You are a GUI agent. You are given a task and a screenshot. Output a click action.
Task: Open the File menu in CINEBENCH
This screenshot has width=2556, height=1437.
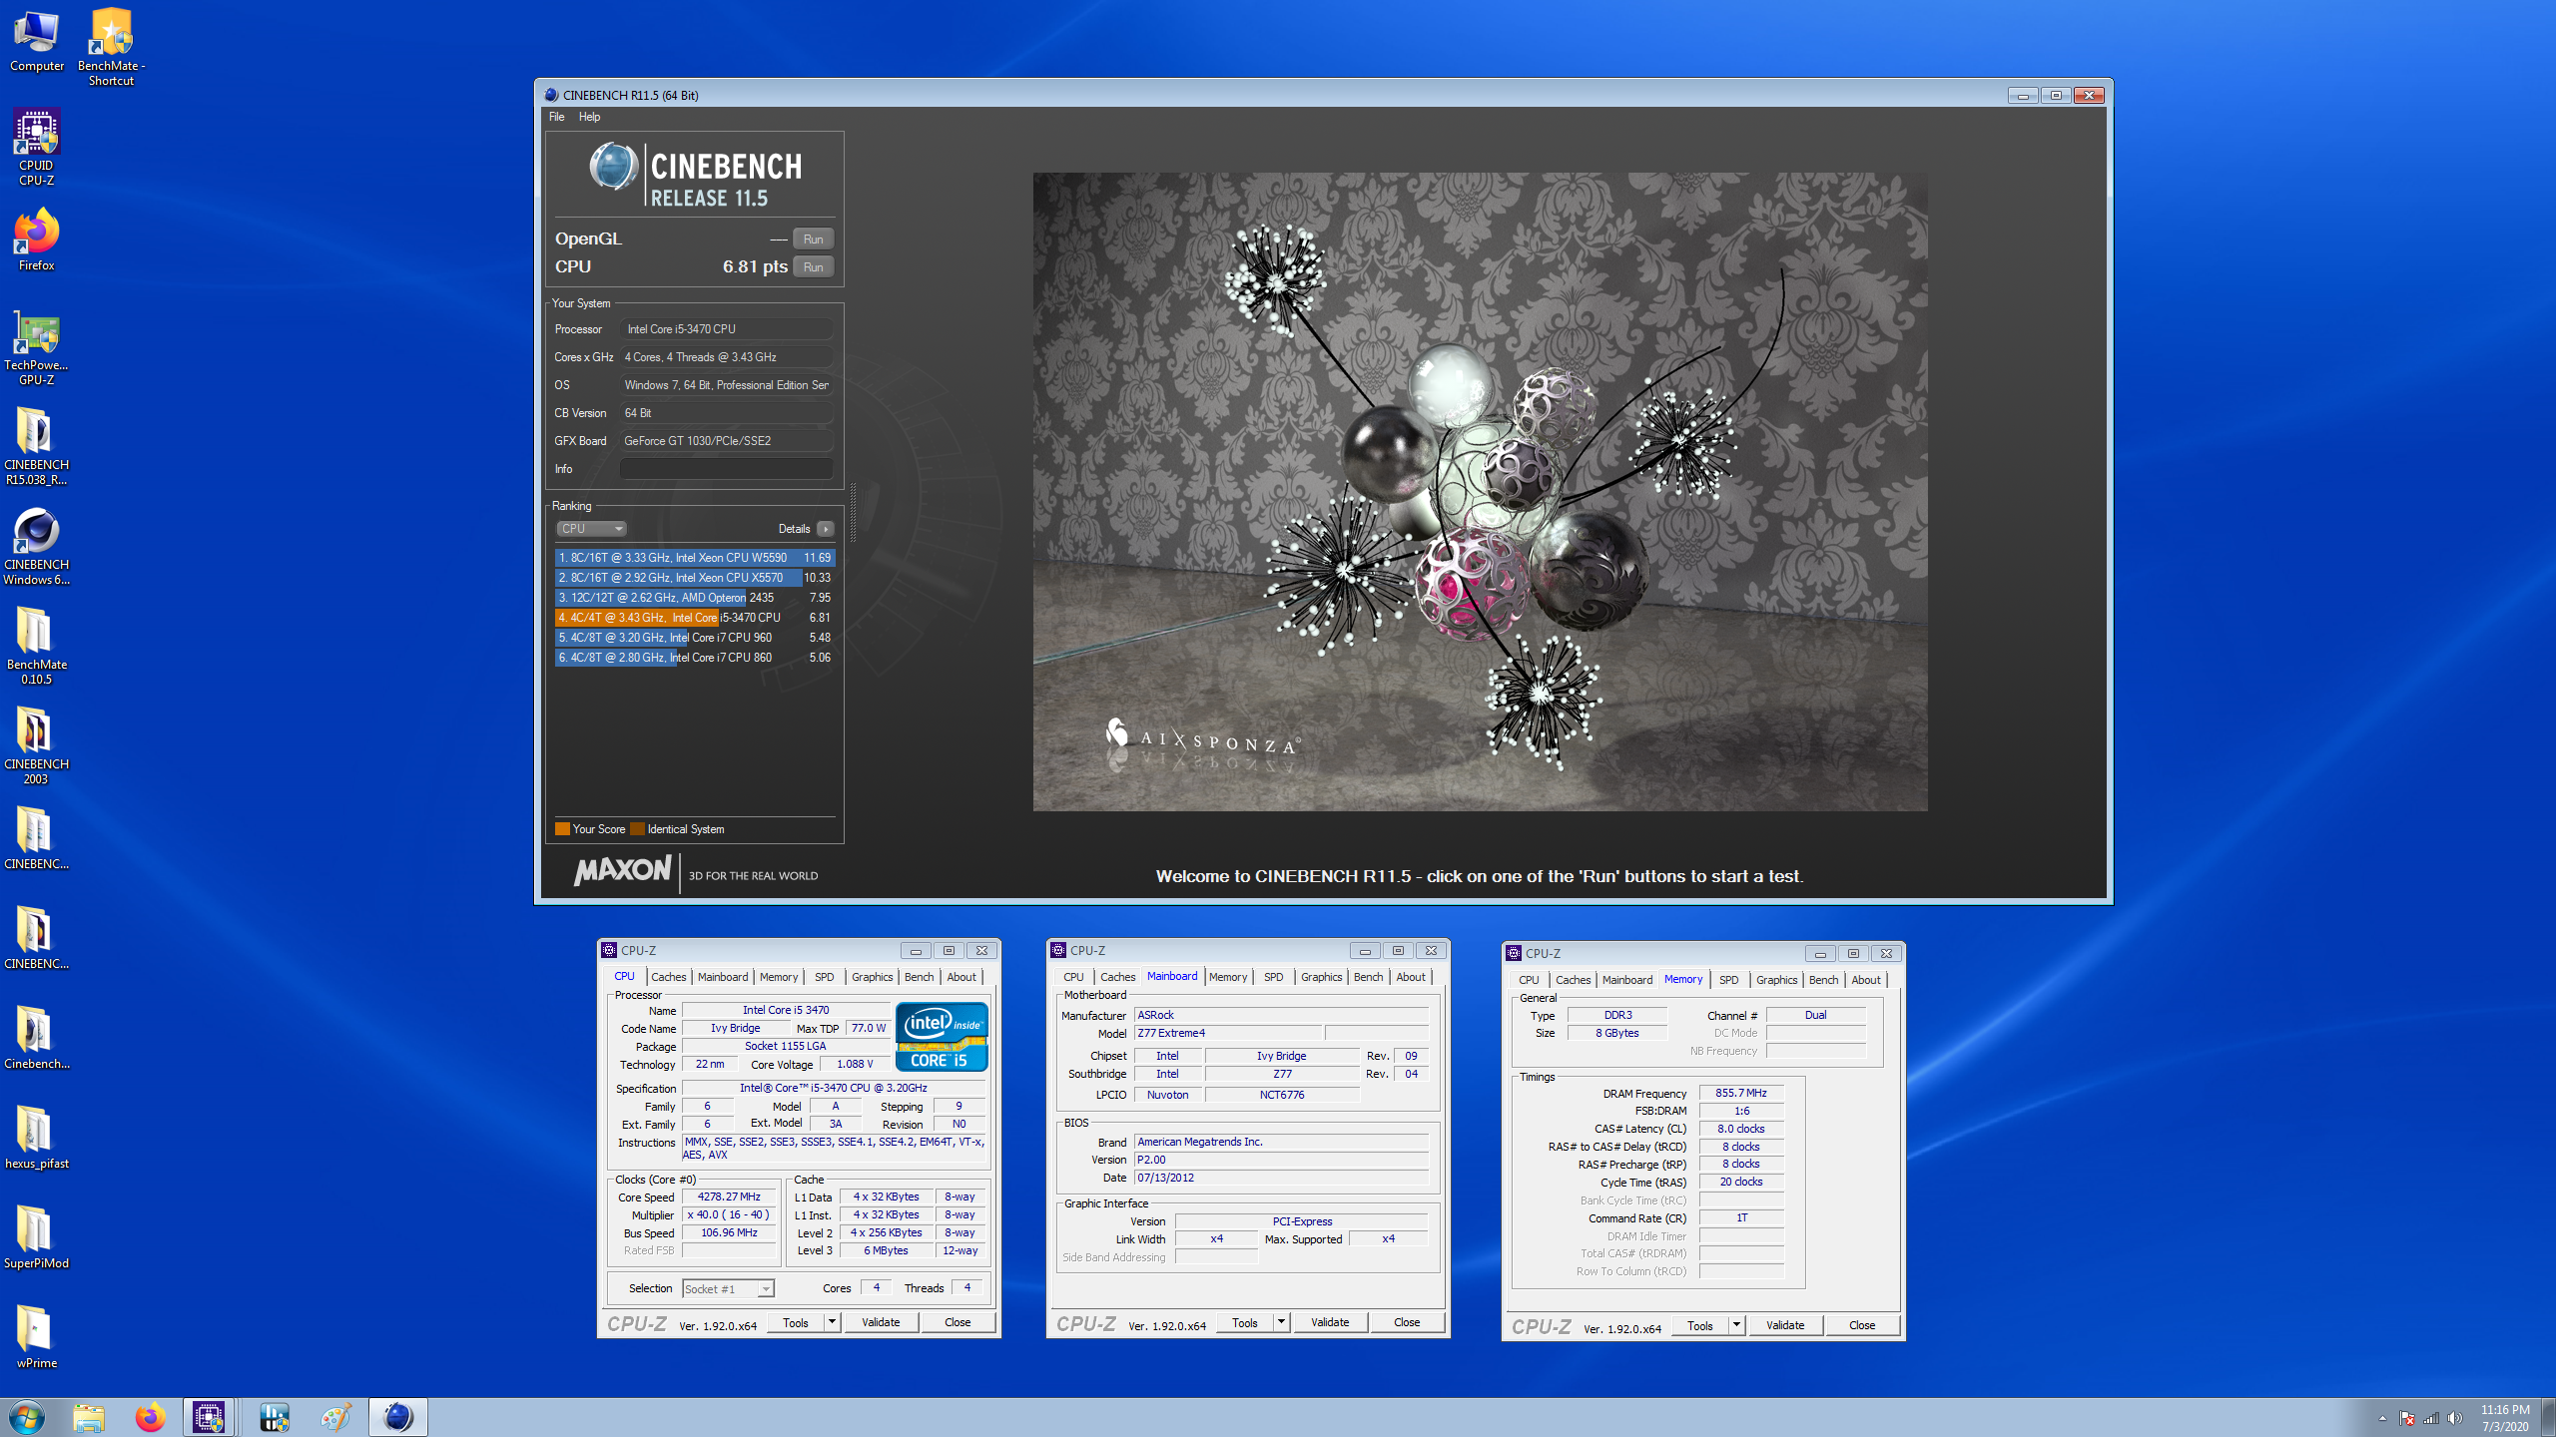pos(556,117)
